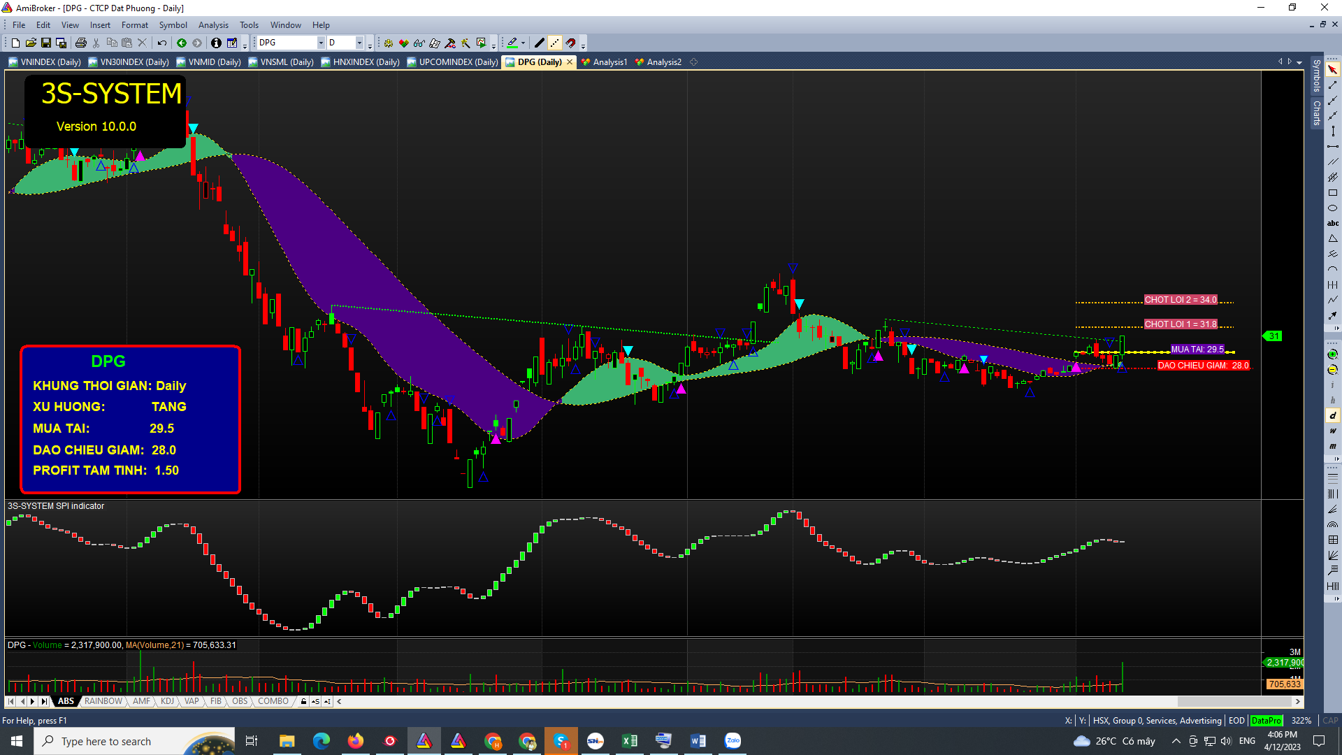Select the rectangle drawing tool

click(1332, 193)
